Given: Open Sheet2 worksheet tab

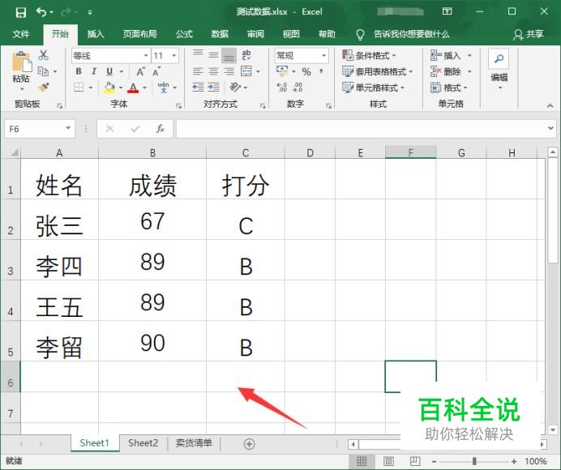Looking at the screenshot, I should click(143, 443).
